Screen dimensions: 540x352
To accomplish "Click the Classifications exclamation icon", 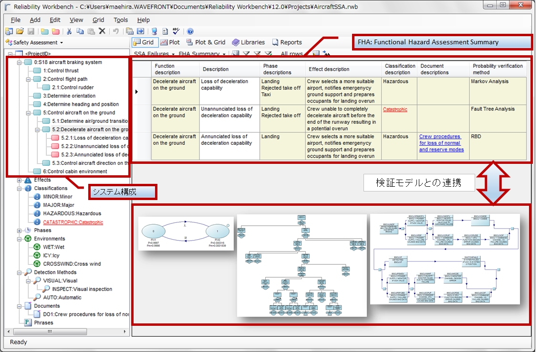I will click(28, 188).
